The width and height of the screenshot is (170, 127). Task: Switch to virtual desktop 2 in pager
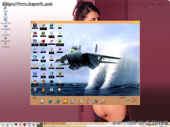pos(41,124)
